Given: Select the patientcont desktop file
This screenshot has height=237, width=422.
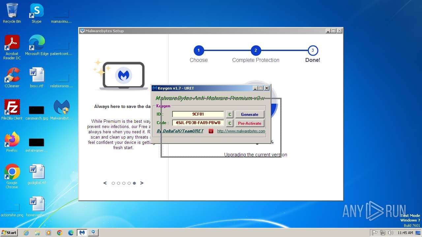Looking at the screenshot, I should [61, 47].
